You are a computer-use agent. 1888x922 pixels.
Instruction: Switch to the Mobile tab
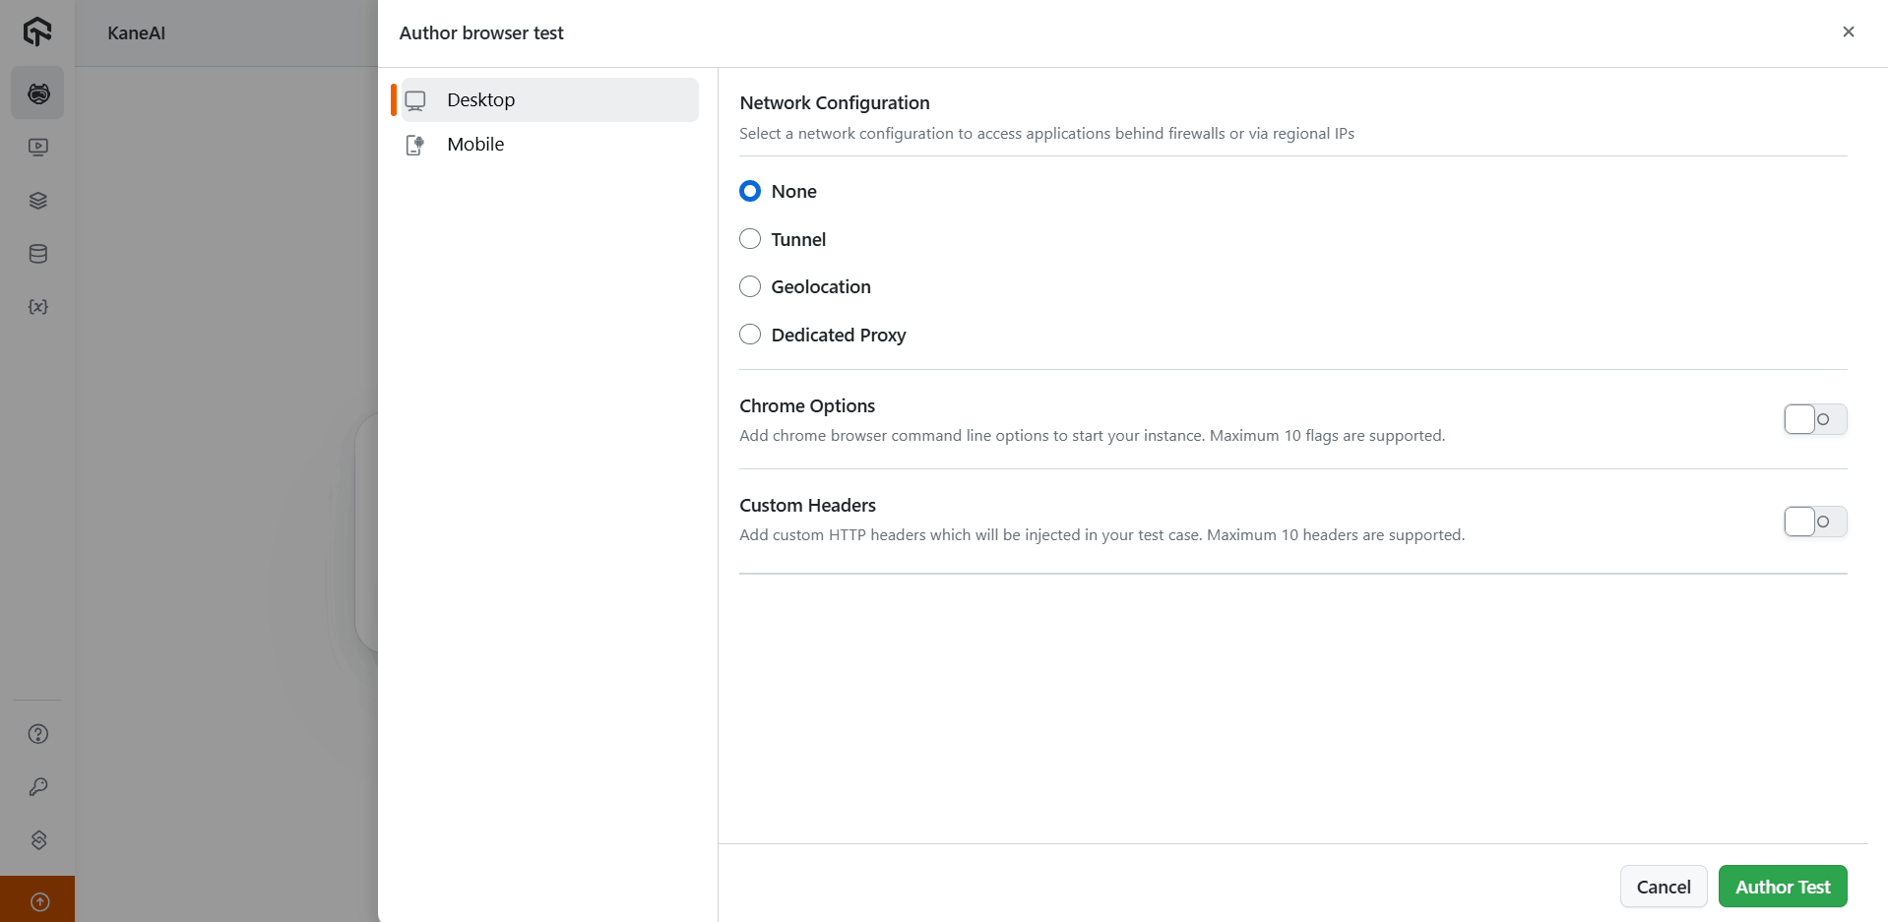click(476, 144)
